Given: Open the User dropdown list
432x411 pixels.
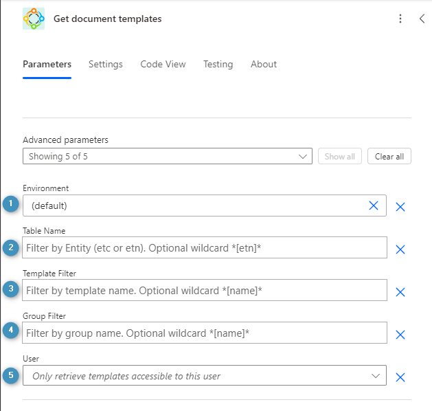Looking at the screenshot, I should click(205, 375).
